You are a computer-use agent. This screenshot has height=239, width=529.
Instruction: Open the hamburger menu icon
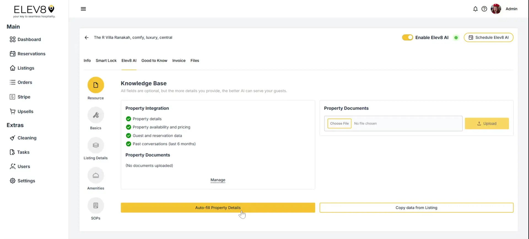tap(83, 9)
